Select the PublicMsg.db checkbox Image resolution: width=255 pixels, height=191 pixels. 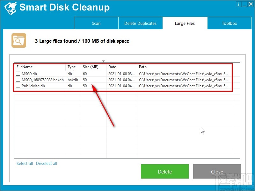point(18,86)
